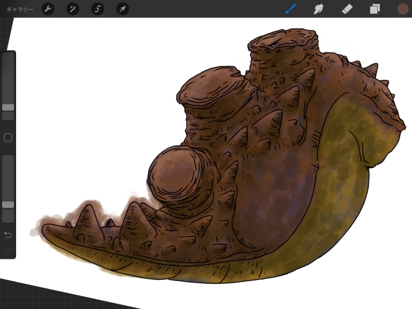Open the Adjustments magic wand menu
Viewport: 412px width, 309px height.
(x=73, y=9)
